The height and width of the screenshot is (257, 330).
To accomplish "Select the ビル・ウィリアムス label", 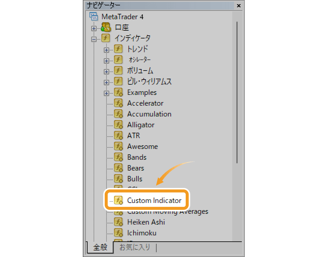I will pyautogui.click(x=149, y=82).
